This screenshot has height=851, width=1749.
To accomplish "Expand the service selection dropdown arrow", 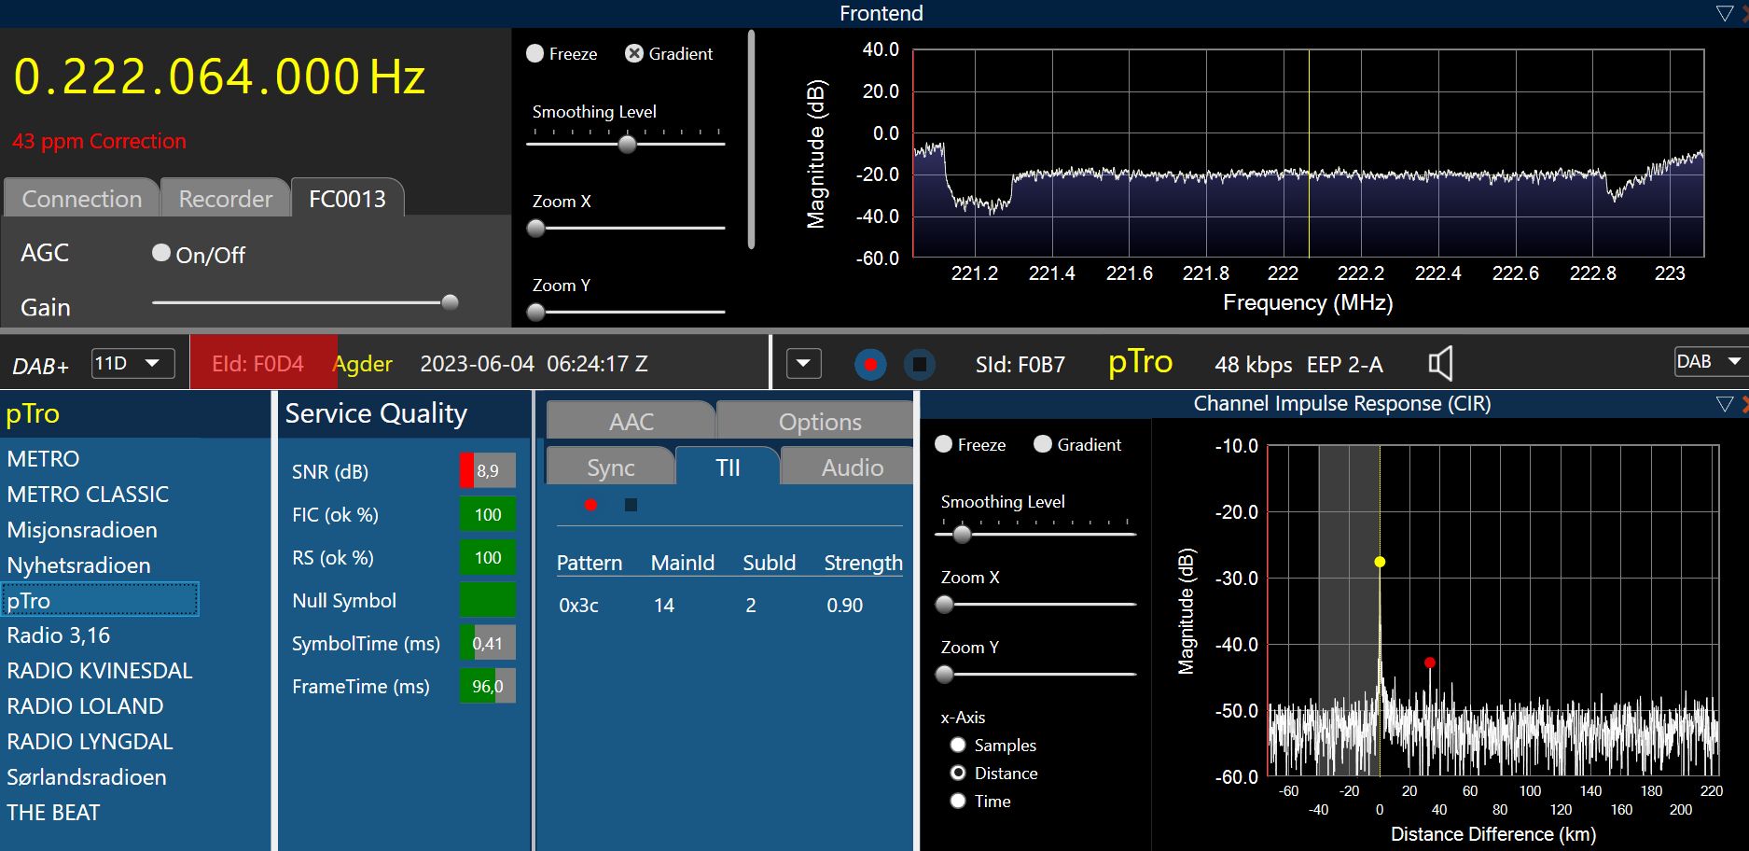I will click(x=804, y=364).
